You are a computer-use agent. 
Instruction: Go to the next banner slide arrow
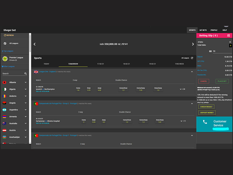pyautogui.click(x=193, y=44)
